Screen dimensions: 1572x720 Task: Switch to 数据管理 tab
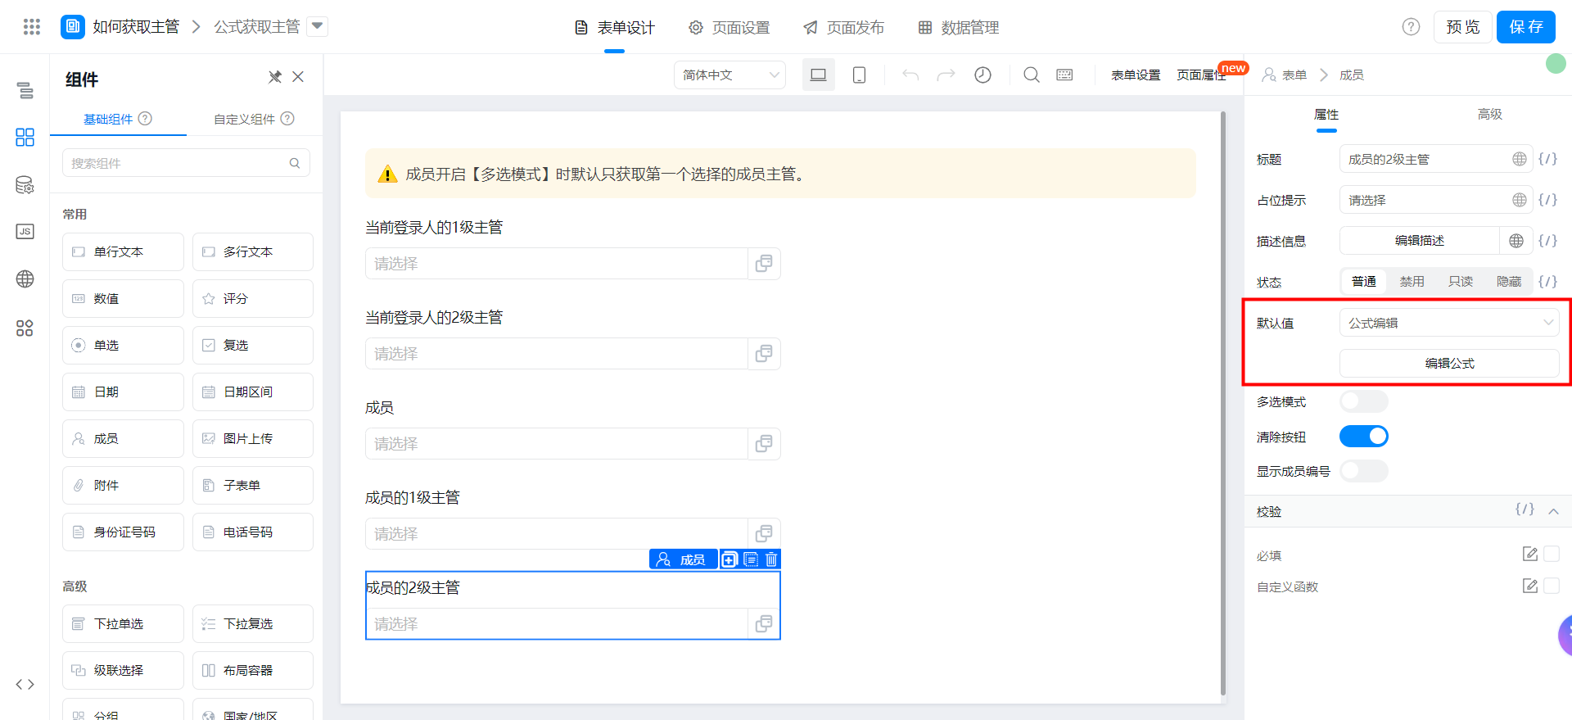959,28
